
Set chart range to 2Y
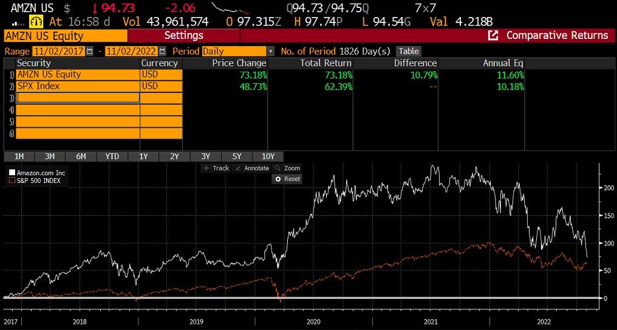tap(174, 156)
